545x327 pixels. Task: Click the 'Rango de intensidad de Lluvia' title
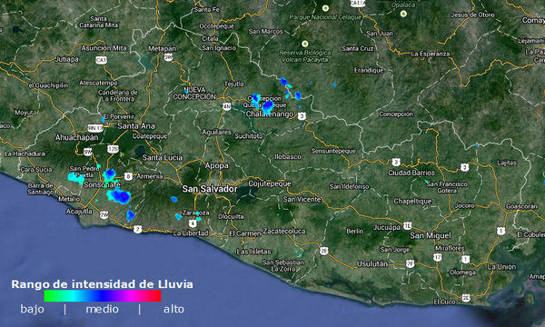coord(102,284)
